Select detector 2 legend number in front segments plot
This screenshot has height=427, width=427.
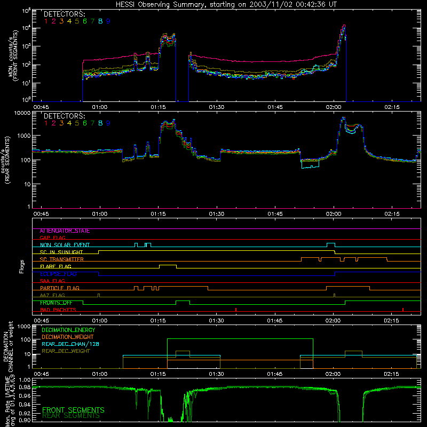54,21
